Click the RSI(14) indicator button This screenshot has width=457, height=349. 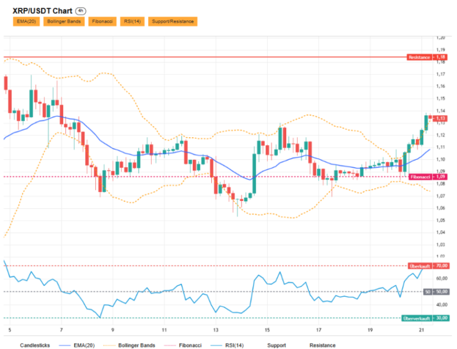[x=132, y=21]
